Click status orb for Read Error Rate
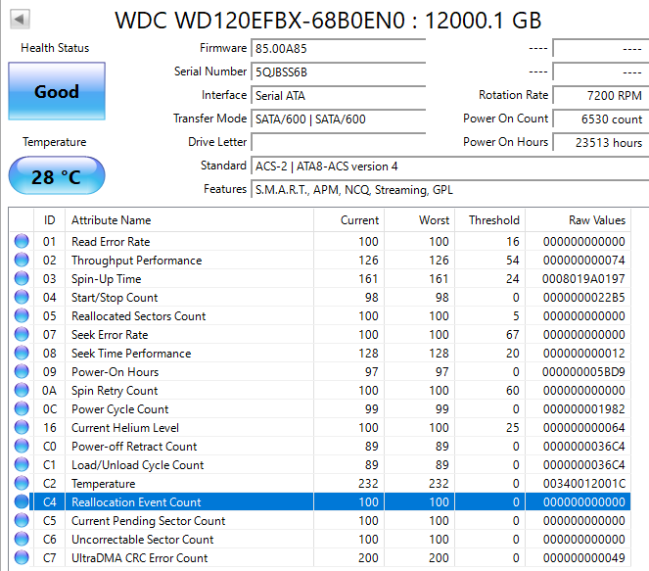 pyautogui.click(x=22, y=241)
